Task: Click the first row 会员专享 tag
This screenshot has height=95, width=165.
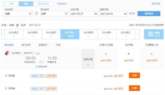Action: coord(51,76)
